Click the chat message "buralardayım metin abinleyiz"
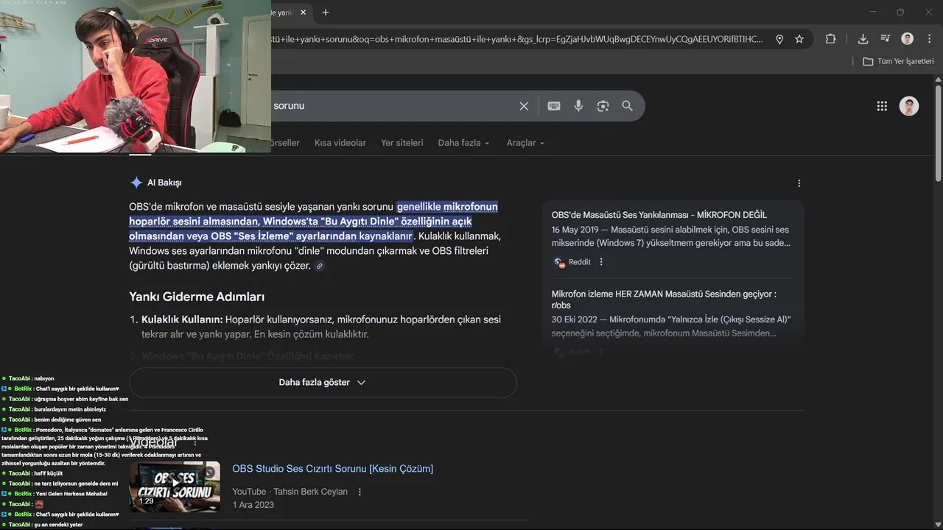This screenshot has height=530, width=943. (x=70, y=409)
